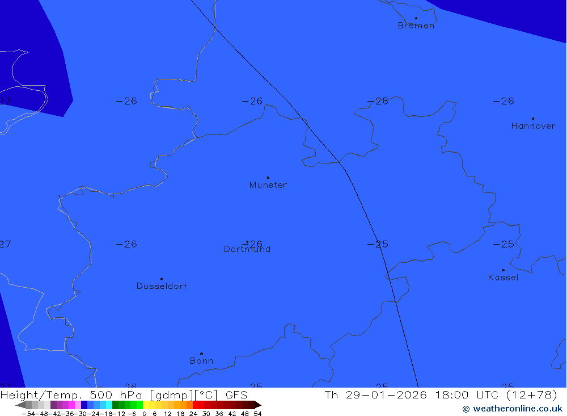Click the dot marker above Munster label
The height and width of the screenshot is (416, 567).
click(268, 178)
